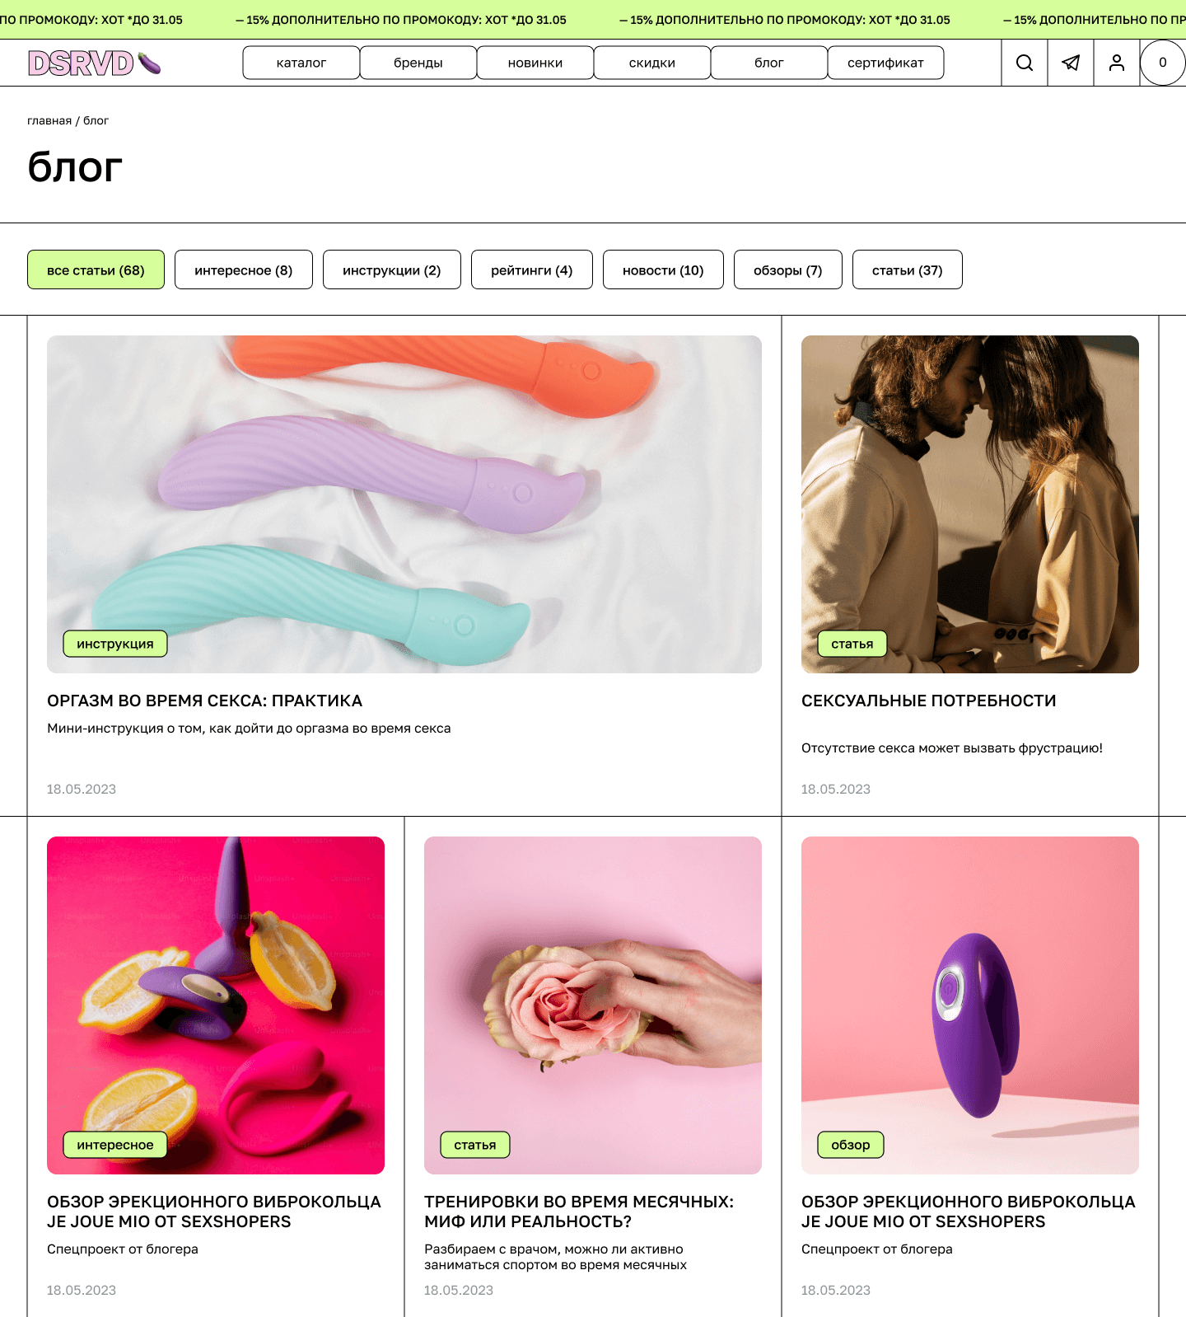The width and height of the screenshot is (1186, 1317).
Task: Click the rose and hand thumbnail
Action: click(x=593, y=1005)
